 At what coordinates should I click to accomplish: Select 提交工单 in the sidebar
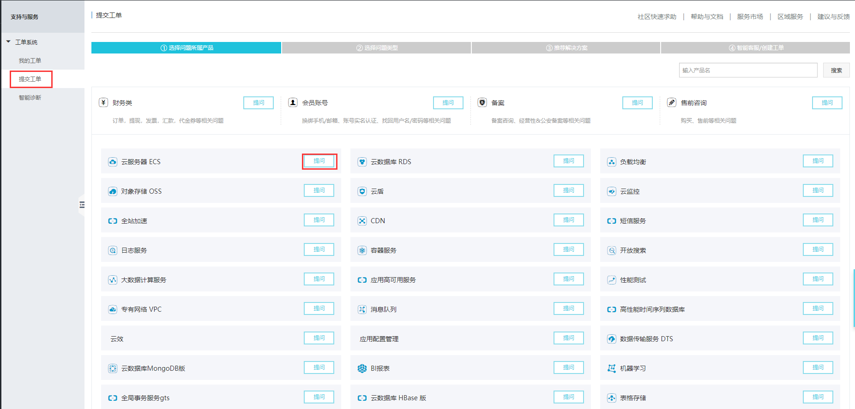pyautogui.click(x=30, y=79)
